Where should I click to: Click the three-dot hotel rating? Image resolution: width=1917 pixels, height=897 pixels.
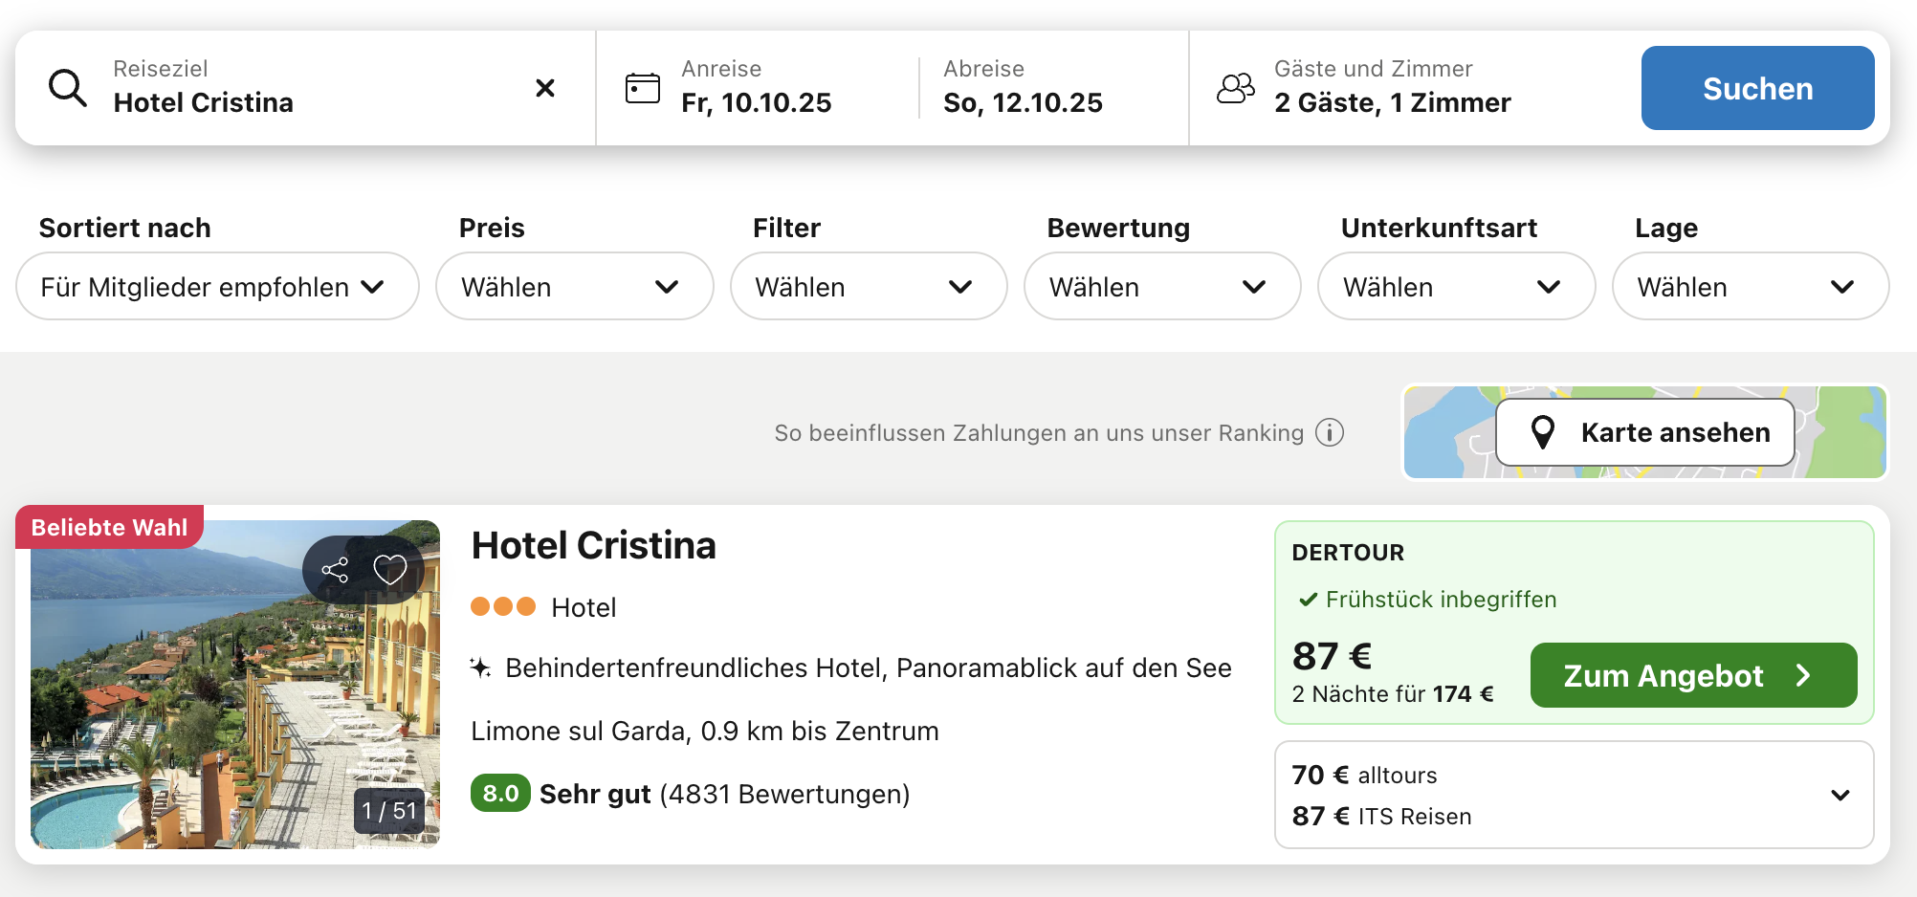tap(503, 606)
